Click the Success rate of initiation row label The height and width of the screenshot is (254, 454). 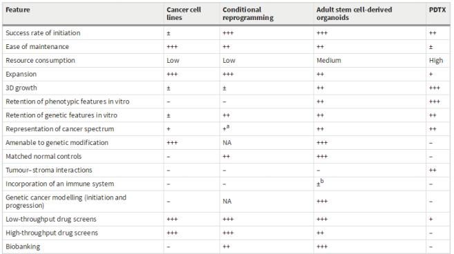pos(43,33)
